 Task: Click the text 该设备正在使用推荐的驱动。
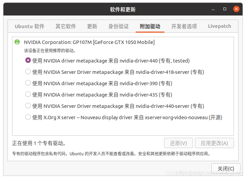point(50,51)
